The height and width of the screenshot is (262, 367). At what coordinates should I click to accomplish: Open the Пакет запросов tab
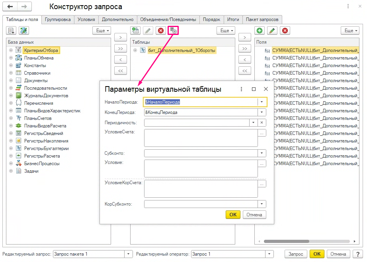click(x=262, y=19)
